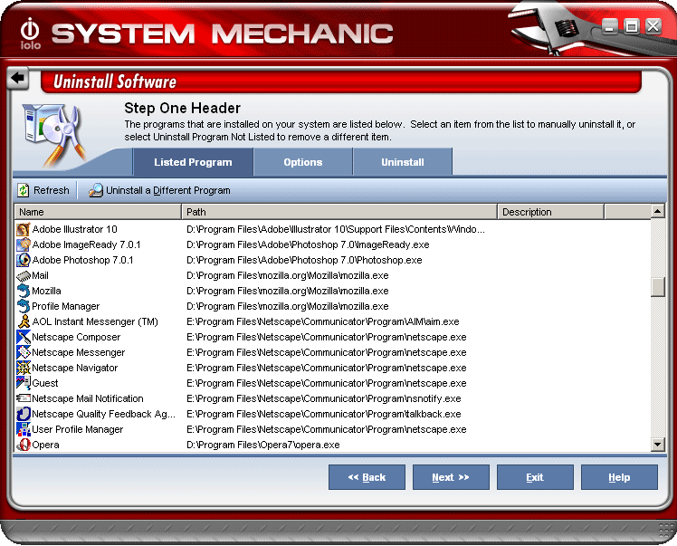Select the User Profile Manager name text
Screen dimensions: 677x546
(x=78, y=429)
